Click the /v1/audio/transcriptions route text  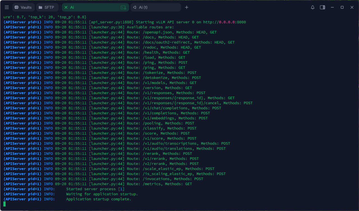tap(171, 143)
